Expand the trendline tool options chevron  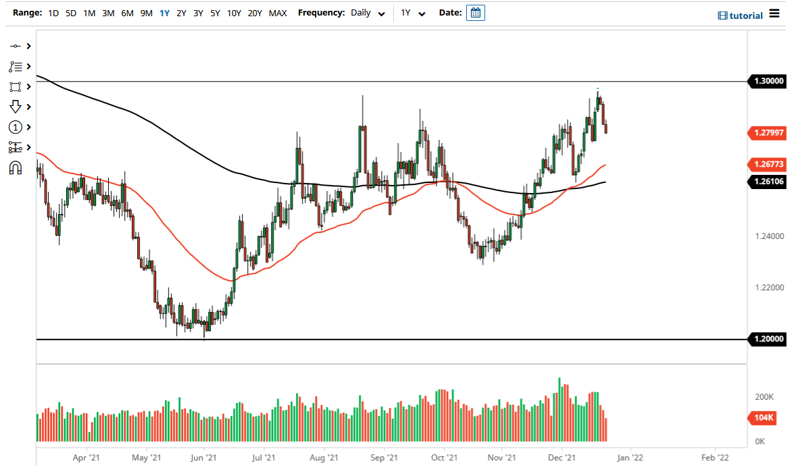pos(27,46)
